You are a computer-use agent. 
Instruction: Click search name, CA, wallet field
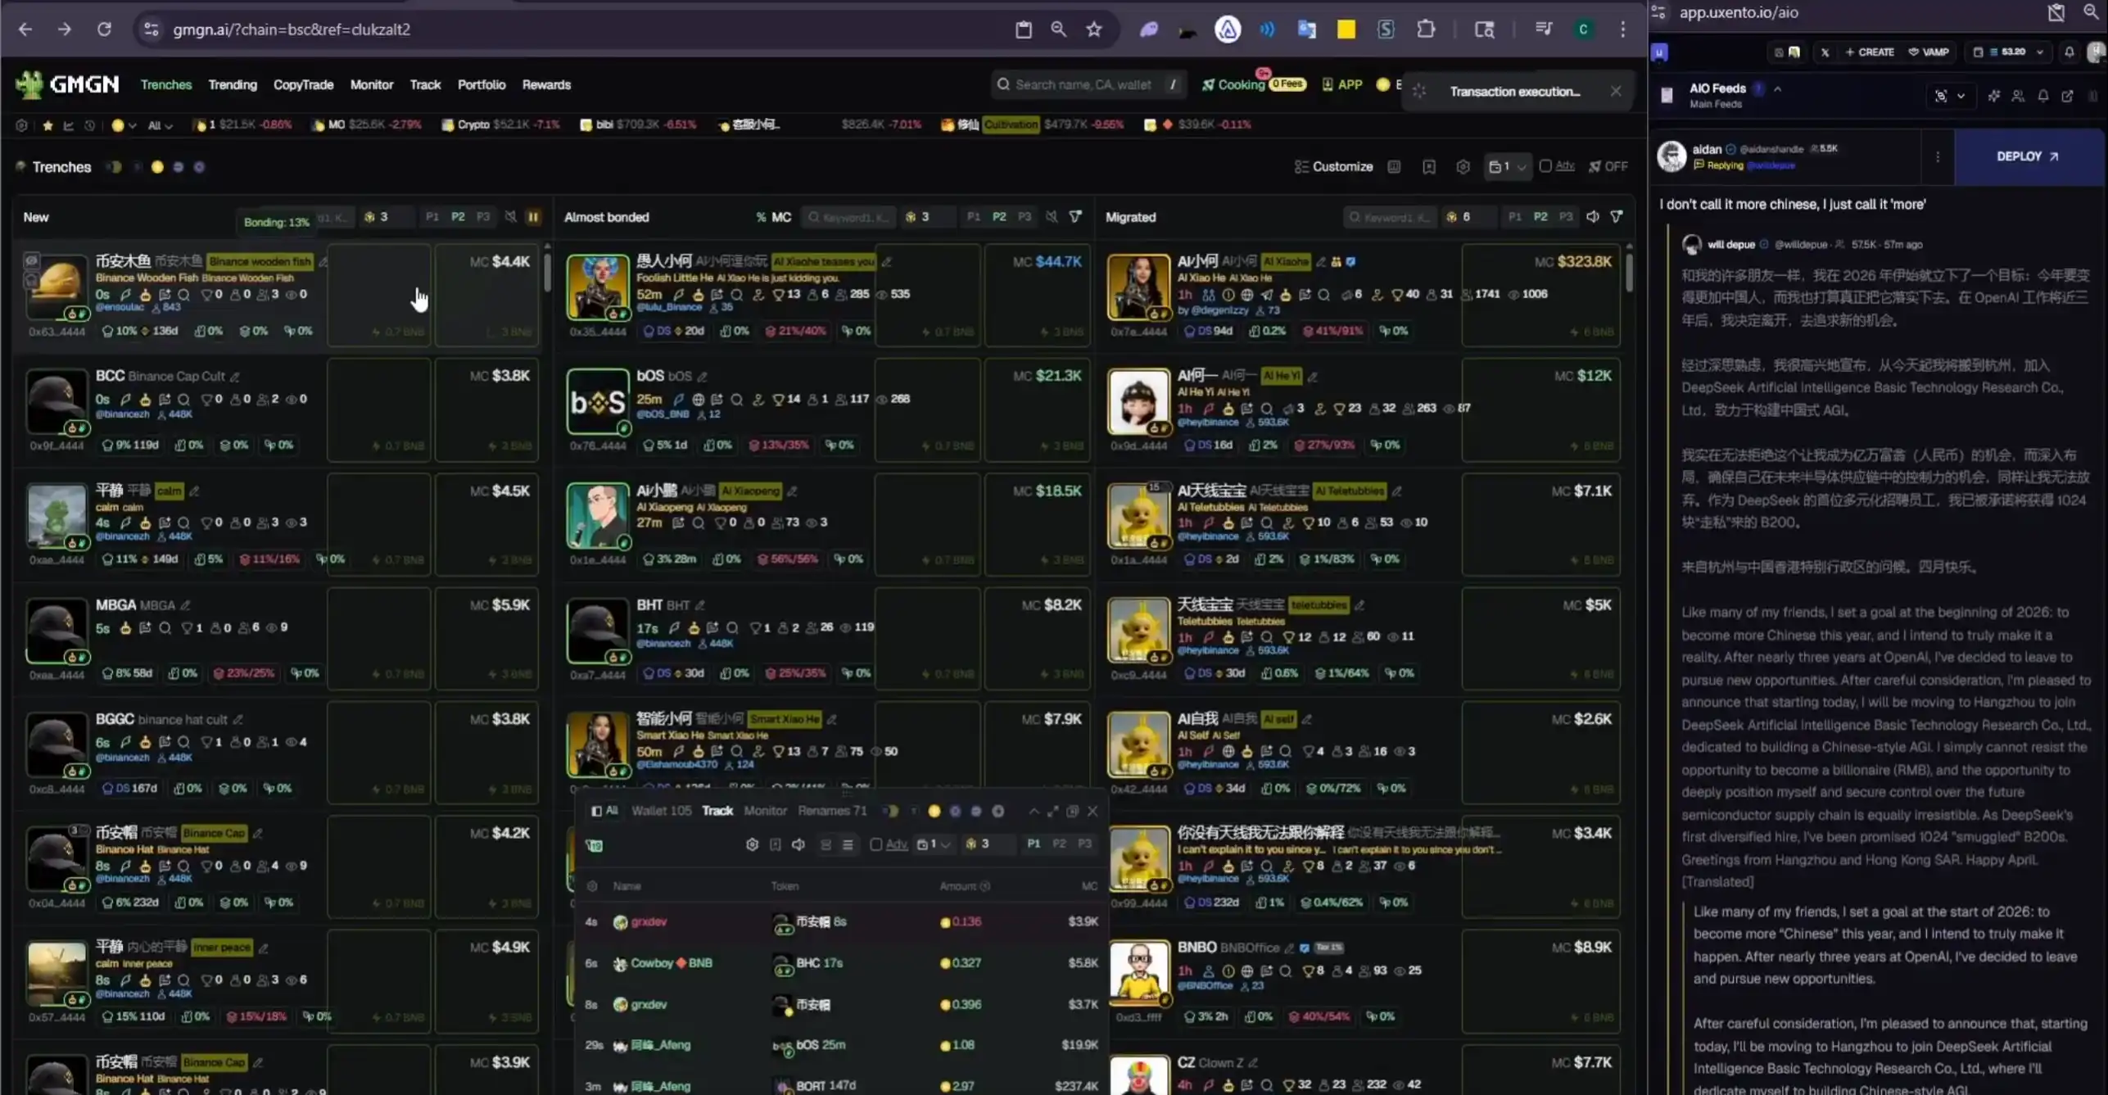click(1083, 84)
